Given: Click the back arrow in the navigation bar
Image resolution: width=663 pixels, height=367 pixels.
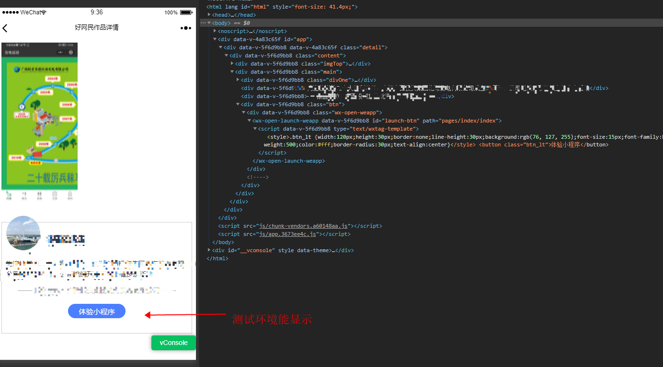Looking at the screenshot, I should point(6,28).
